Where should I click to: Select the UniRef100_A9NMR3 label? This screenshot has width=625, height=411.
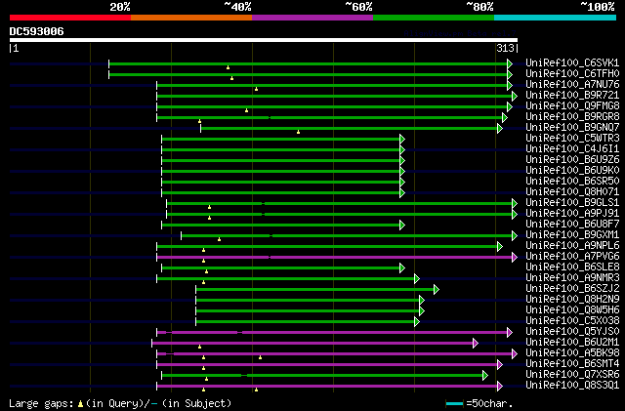click(x=572, y=278)
